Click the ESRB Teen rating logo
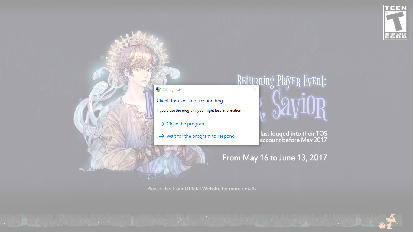 (x=395, y=22)
